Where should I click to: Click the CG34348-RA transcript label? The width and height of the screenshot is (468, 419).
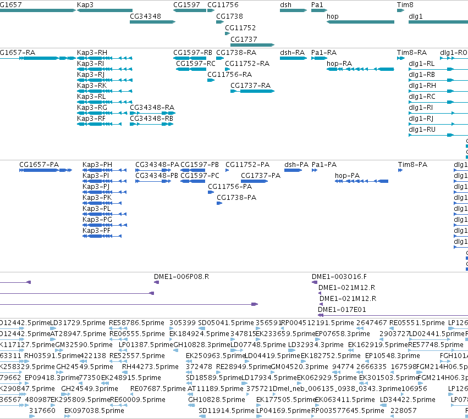[152, 108]
